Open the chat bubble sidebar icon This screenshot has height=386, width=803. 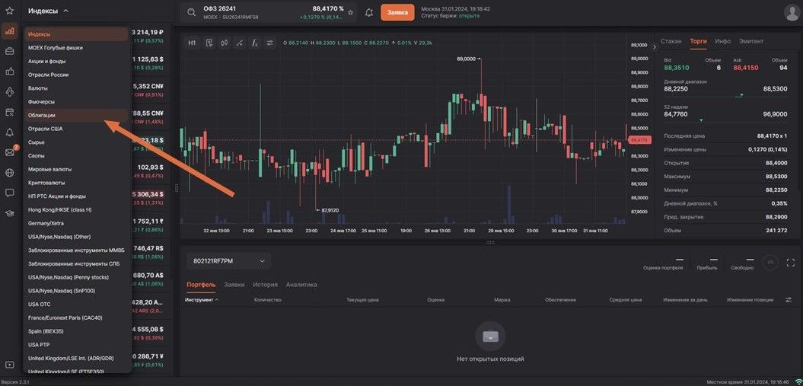pos(9,193)
